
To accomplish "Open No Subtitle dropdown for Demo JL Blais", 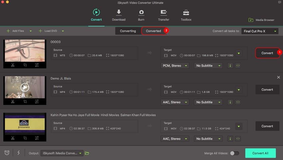I will point(208,102).
